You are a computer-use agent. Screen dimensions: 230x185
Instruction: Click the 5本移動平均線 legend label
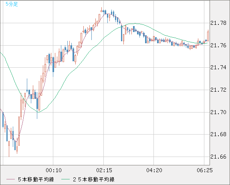point(36,179)
